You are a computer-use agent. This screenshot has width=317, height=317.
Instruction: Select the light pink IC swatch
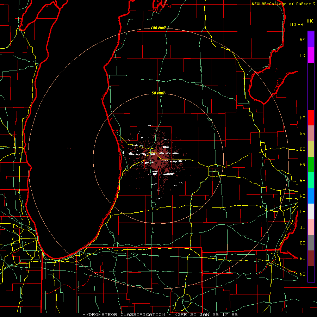pyautogui.click(x=311, y=227)
